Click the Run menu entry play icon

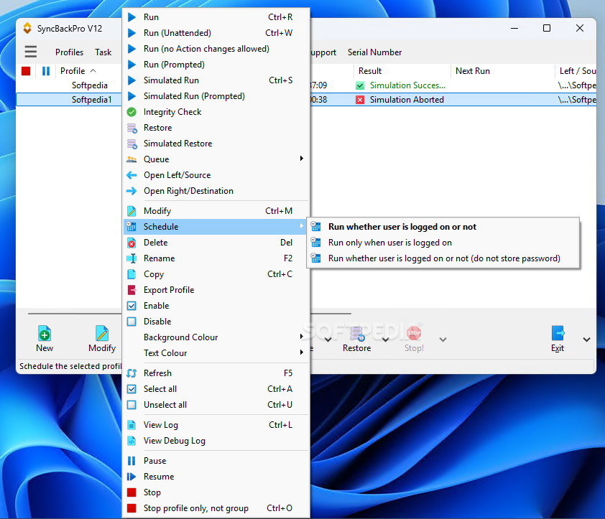pyautogui.click(x=131, y=17)
